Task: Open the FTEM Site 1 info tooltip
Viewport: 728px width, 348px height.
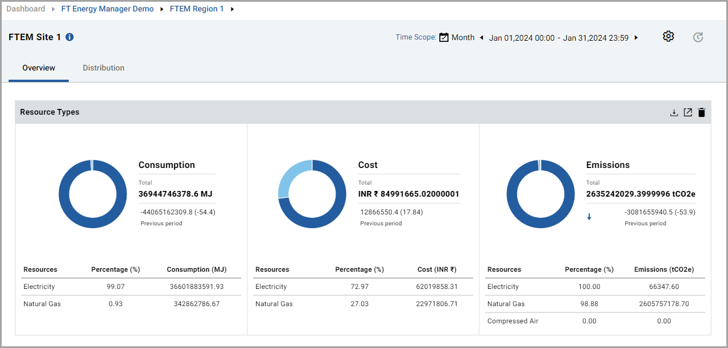Action: pyautogui.click(x=69, y=37)
